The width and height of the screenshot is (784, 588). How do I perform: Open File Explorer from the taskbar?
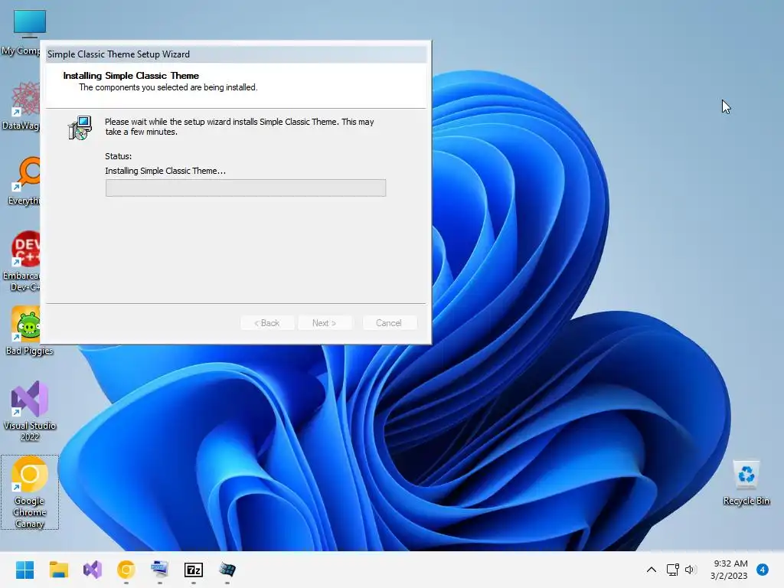tap(59, 570)
